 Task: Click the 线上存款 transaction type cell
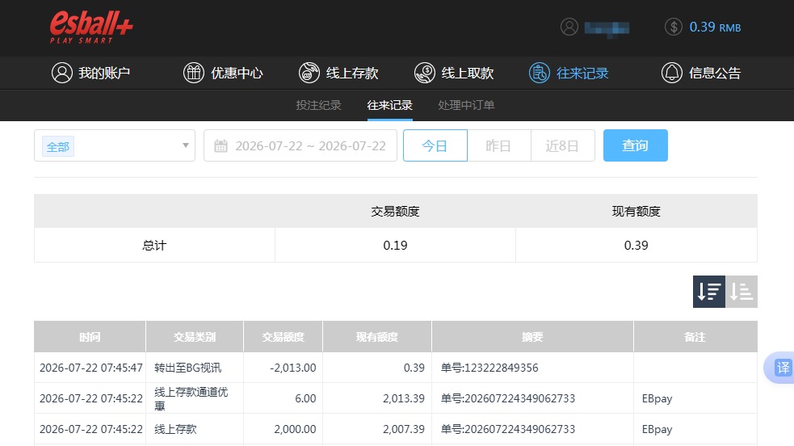point(175,429)
